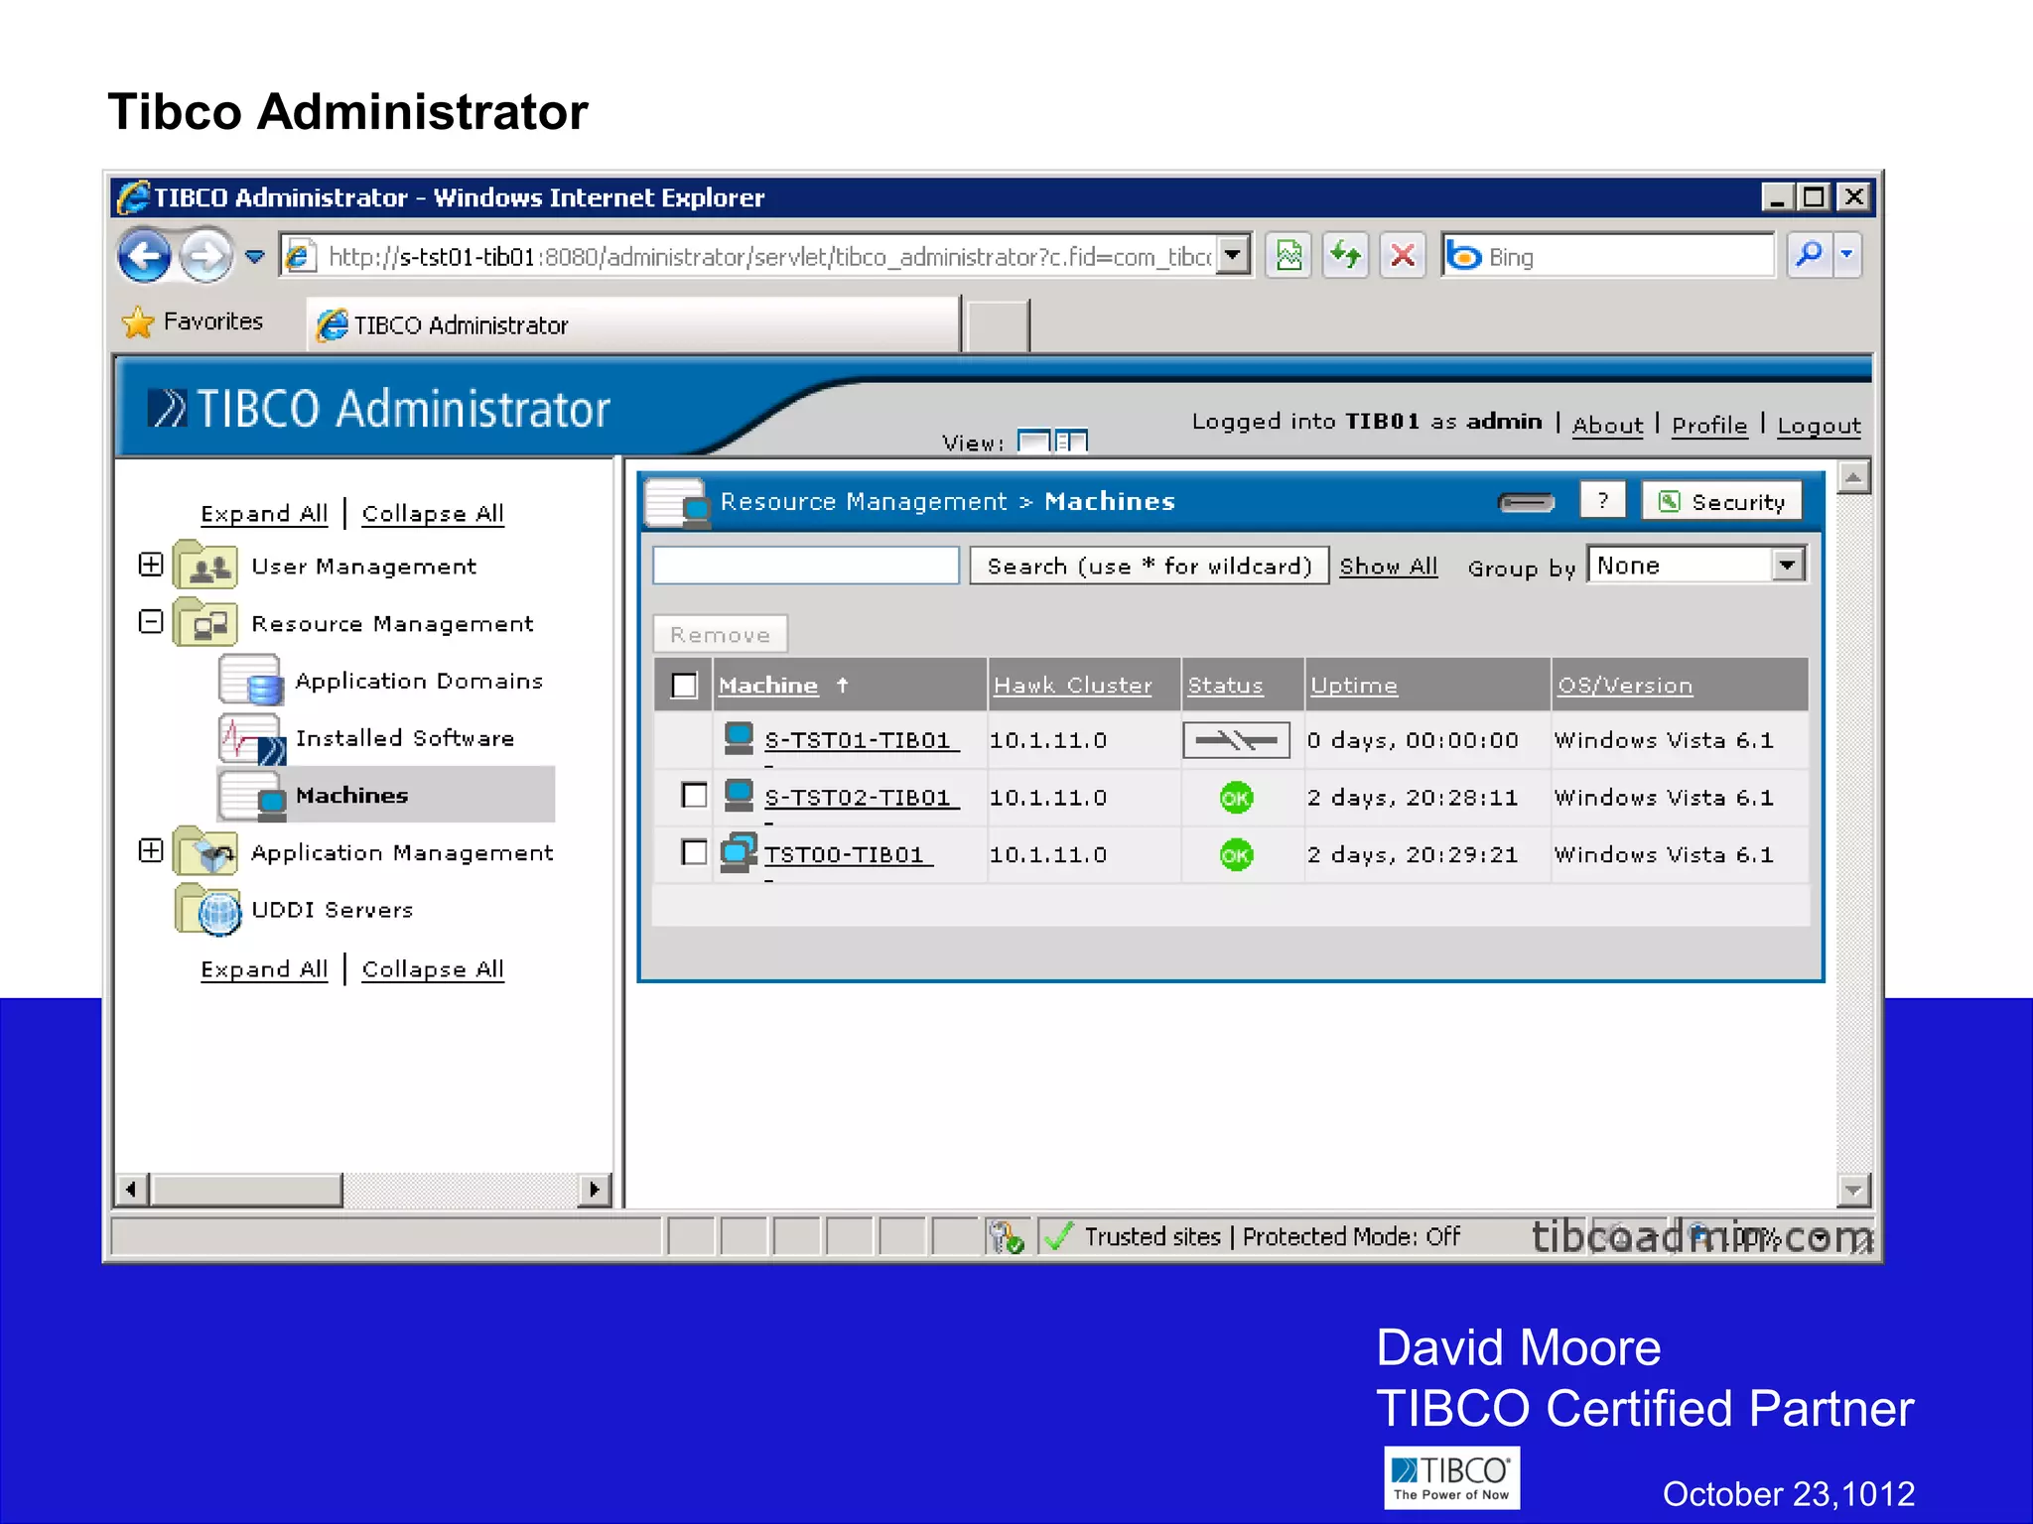
Task: Click bottom Expand All link
Action: 264,969
